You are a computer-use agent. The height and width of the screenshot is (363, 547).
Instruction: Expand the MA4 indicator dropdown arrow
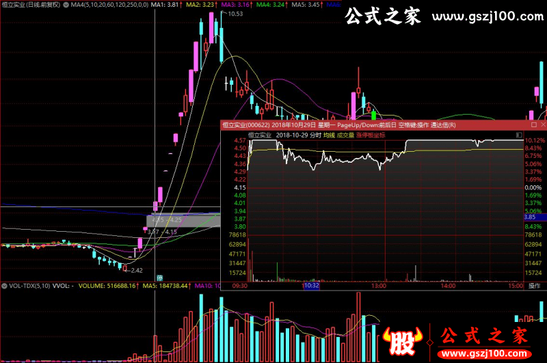66,5
